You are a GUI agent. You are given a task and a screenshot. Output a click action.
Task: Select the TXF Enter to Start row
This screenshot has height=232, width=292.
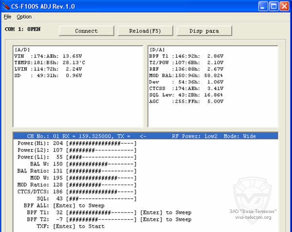pos(71,226)
